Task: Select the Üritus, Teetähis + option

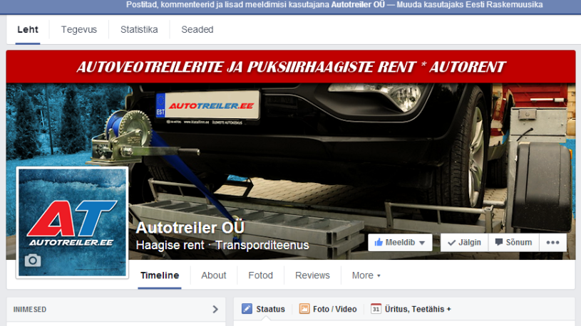Action: pyautogui.click(x=411, y=309)
